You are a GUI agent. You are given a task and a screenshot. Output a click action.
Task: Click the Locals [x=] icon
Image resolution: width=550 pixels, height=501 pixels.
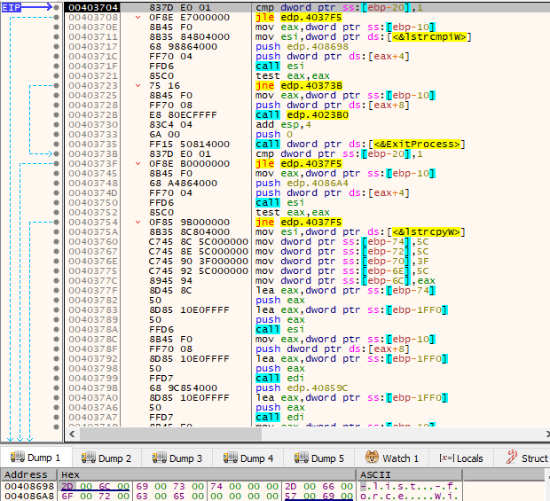[446, 458]
